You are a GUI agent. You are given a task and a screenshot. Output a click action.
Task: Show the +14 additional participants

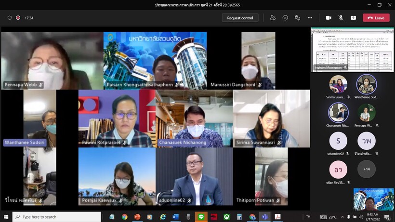[367, 169]
